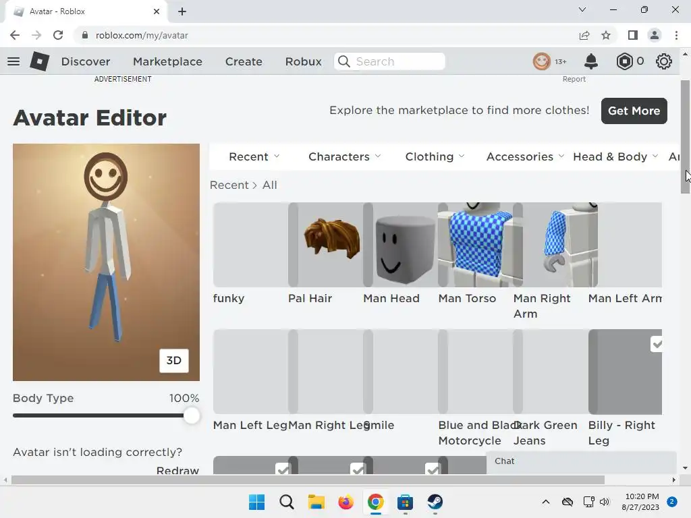Viewport: 691px width, 518px height.
Task: Open the settings gear icon
Action: tap(664, 61)
